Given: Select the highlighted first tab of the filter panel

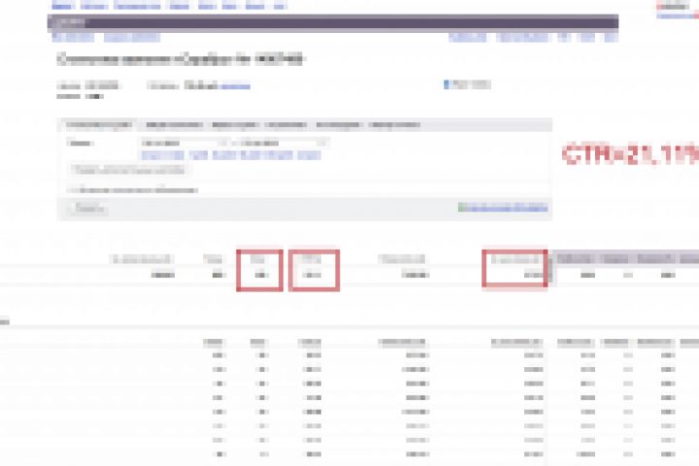Looking at the screenshot, I should [99, 125].
